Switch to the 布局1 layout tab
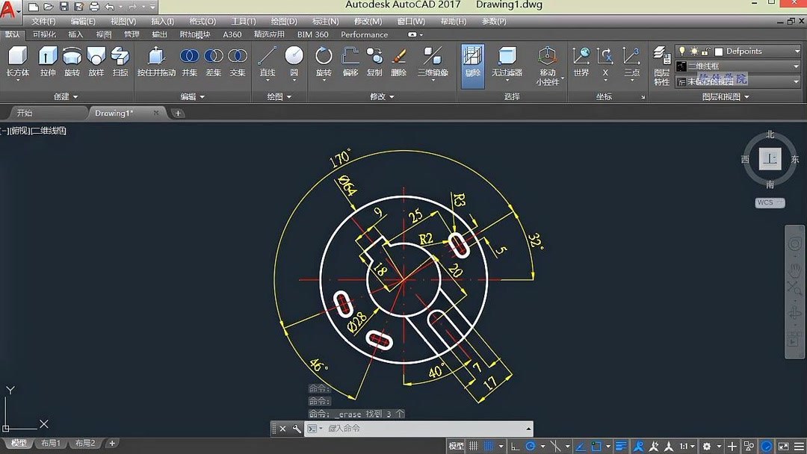The height and width of the screenshot is (454, 807). coord(50,442)
